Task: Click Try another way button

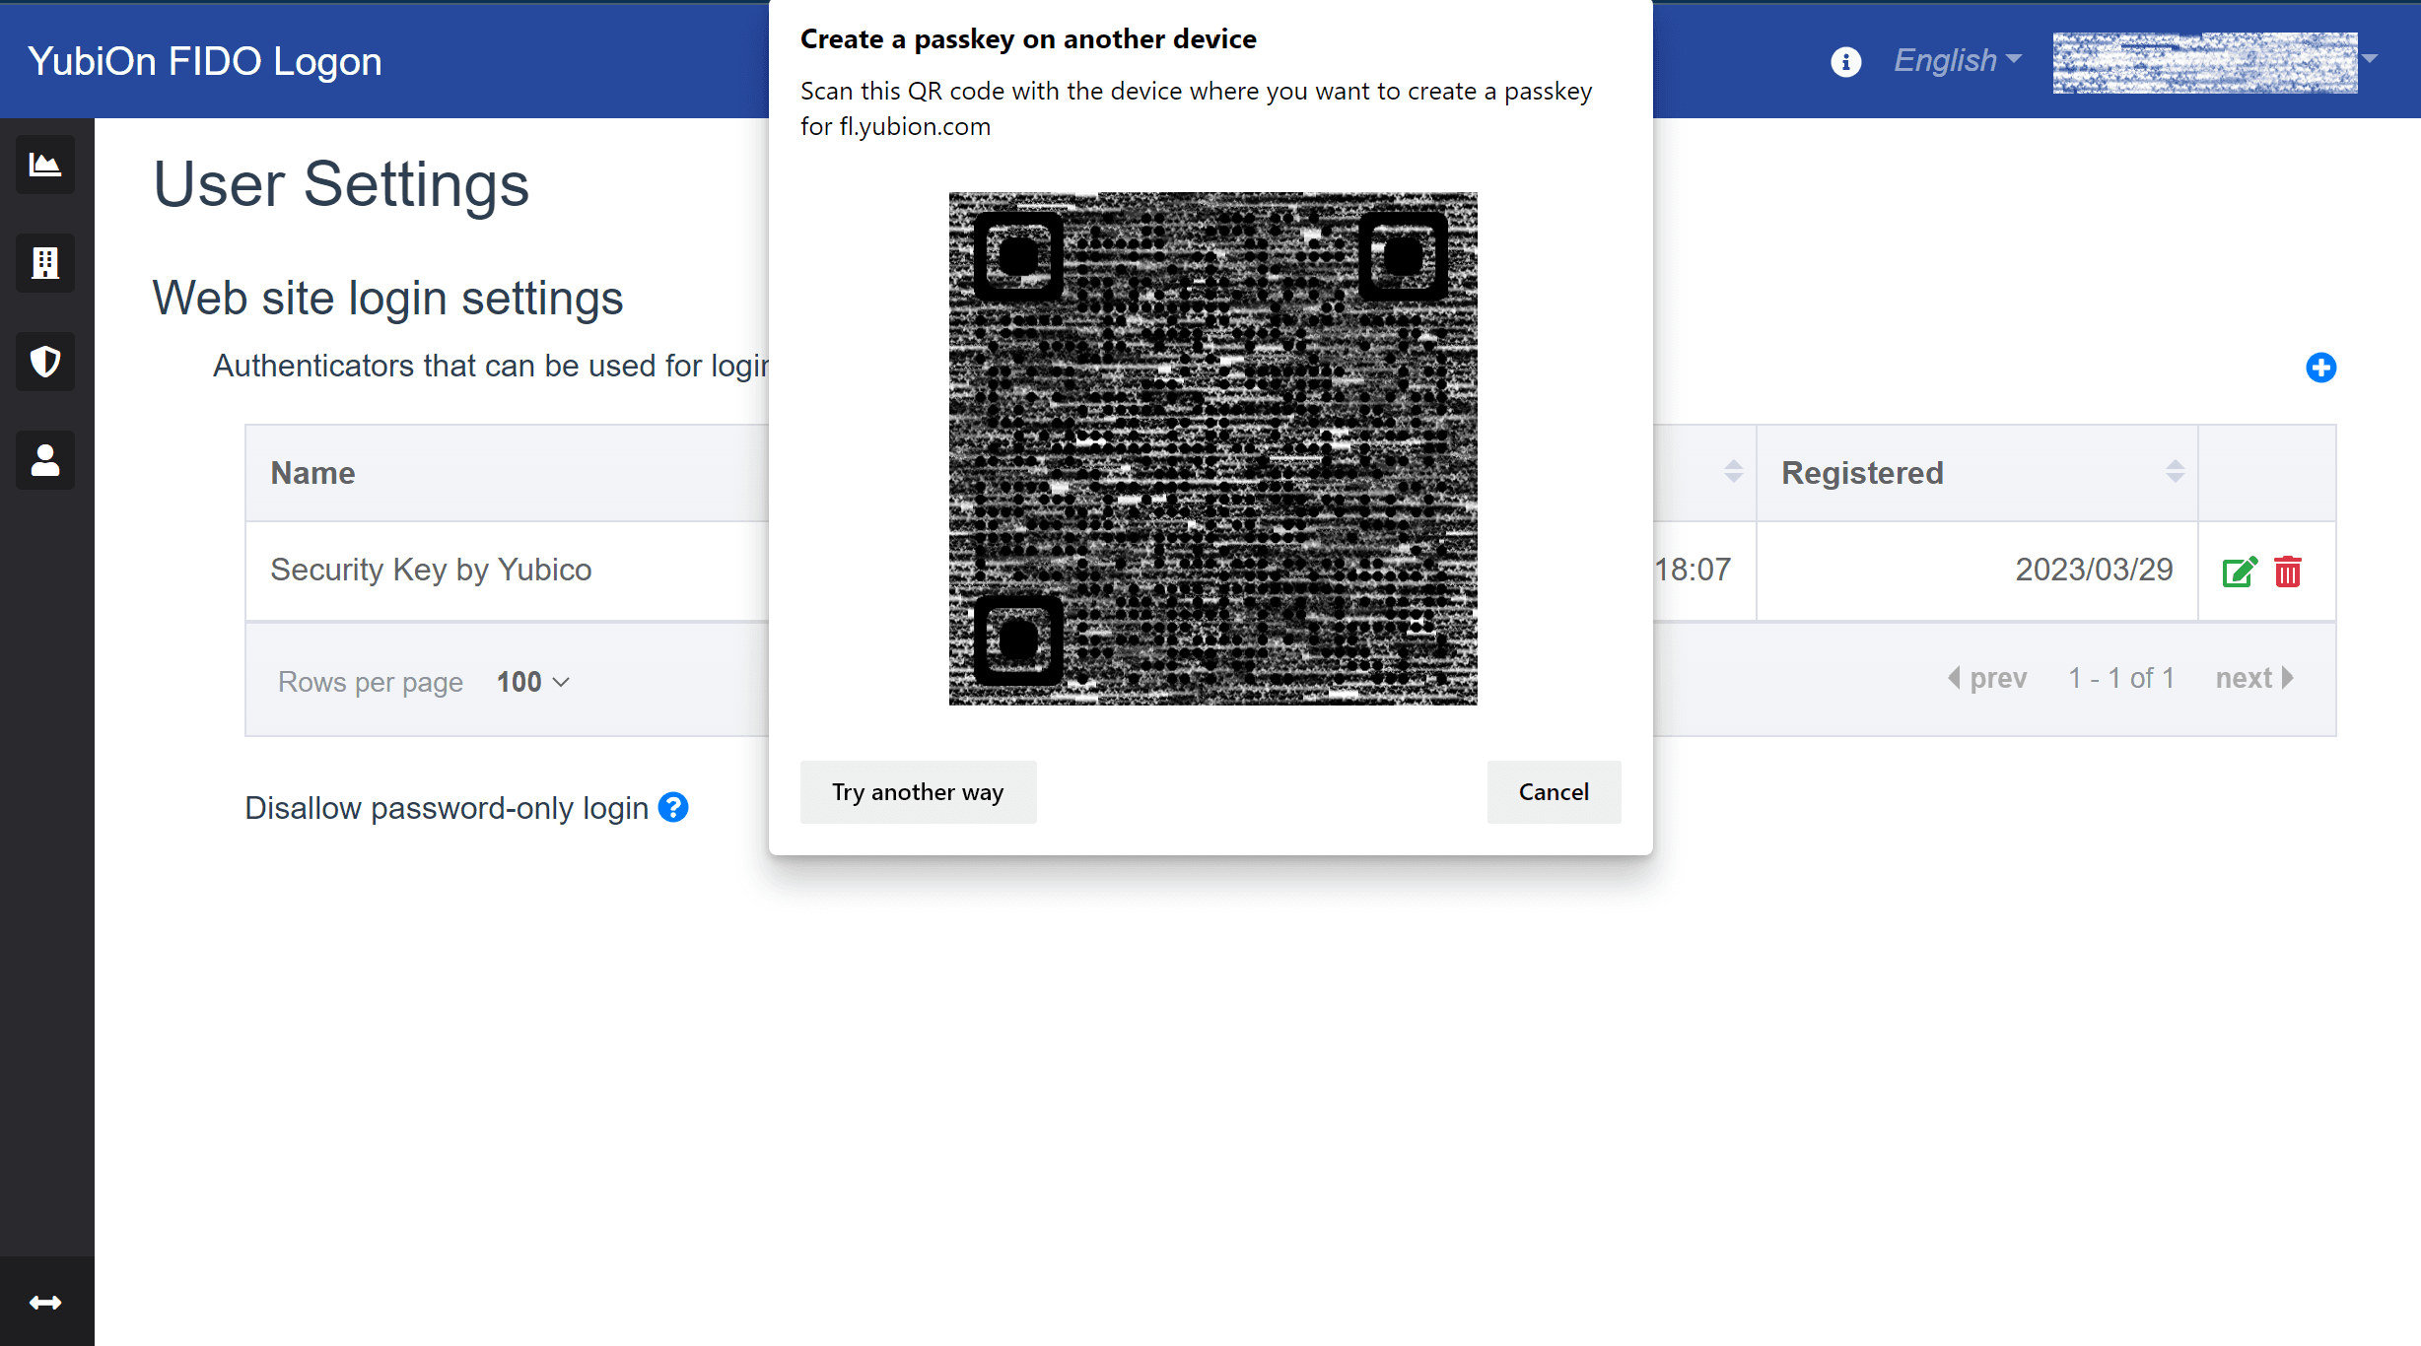Action: (x=918, y=792)
